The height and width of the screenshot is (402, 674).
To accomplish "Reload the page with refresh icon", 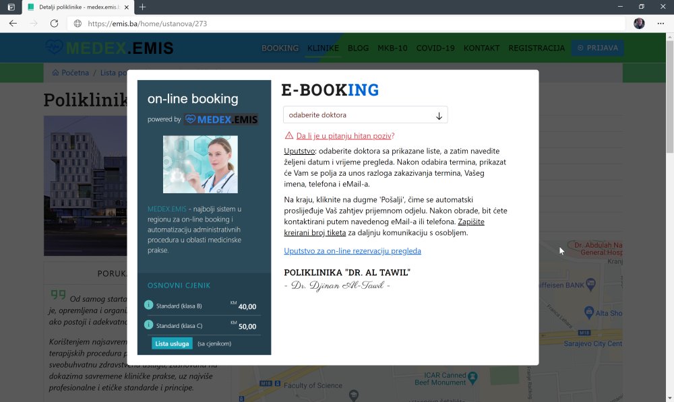I will 54,24.
